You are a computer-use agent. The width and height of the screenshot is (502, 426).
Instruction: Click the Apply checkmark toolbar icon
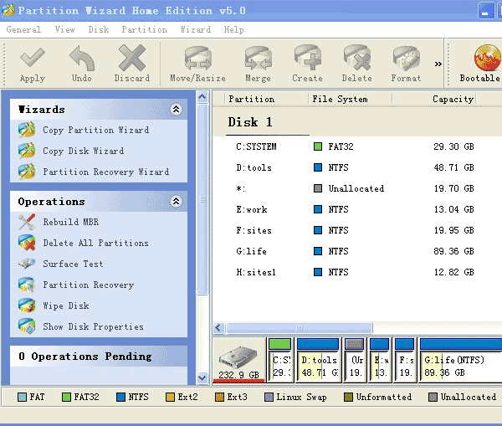pyautogui.click(x=33, y=58)
